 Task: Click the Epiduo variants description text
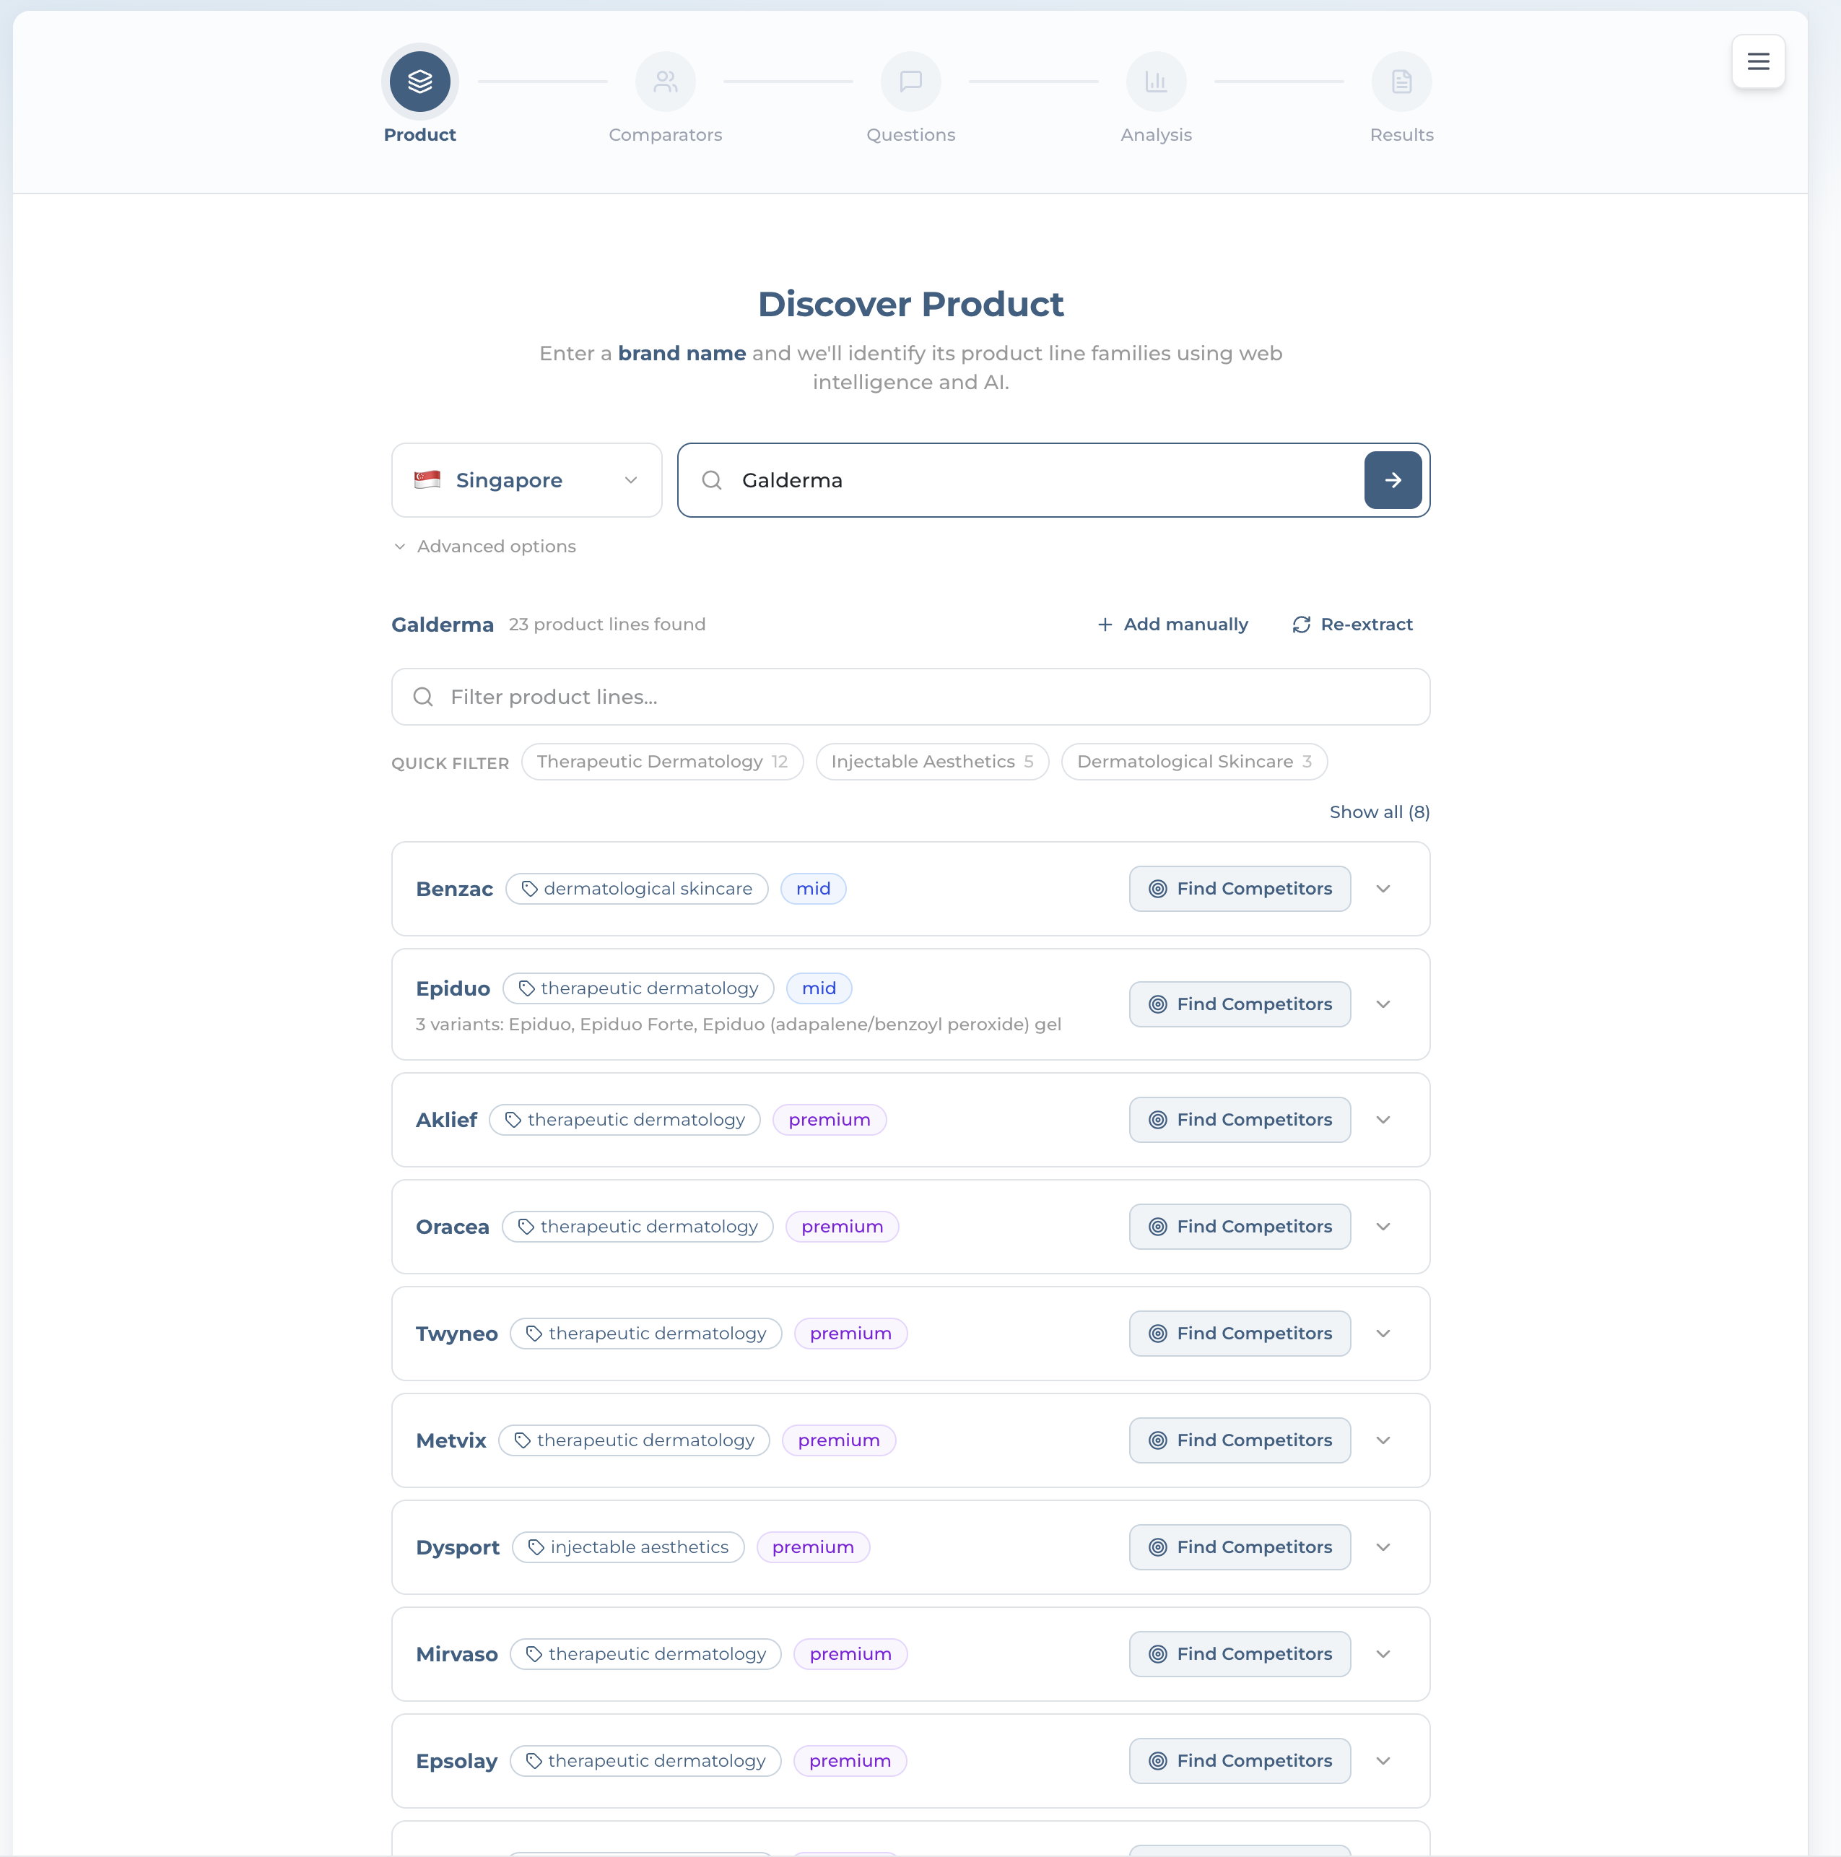(739, 1025)
